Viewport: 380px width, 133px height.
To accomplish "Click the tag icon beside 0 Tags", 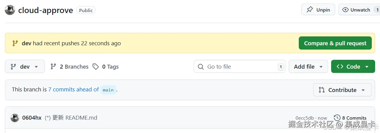I will pos(96,66).
